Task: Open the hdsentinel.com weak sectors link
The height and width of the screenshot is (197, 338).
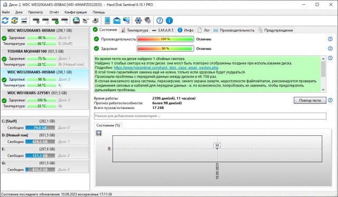Action: point(166,67)
